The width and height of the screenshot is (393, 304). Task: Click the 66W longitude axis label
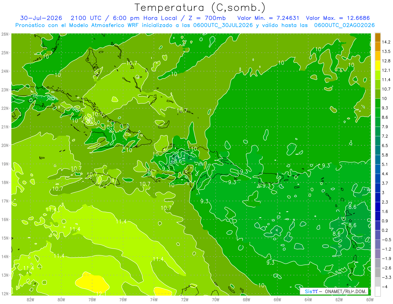click(x=277, y=299)
